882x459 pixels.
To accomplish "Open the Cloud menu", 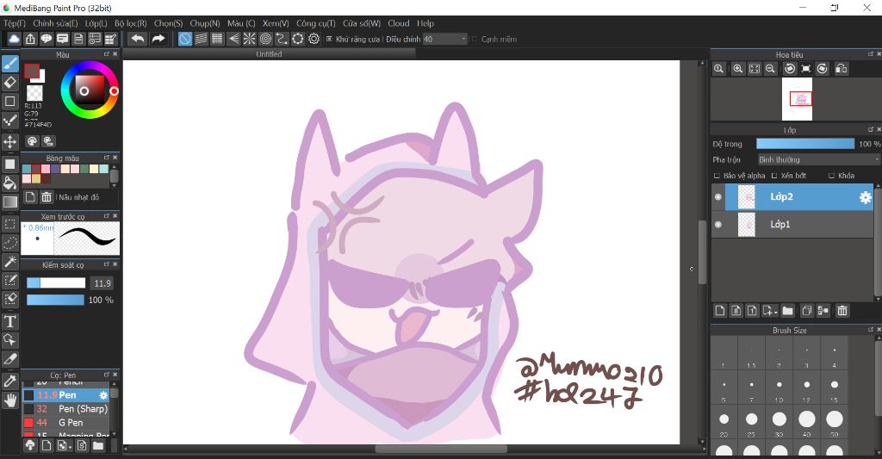I will pos(398,23).
